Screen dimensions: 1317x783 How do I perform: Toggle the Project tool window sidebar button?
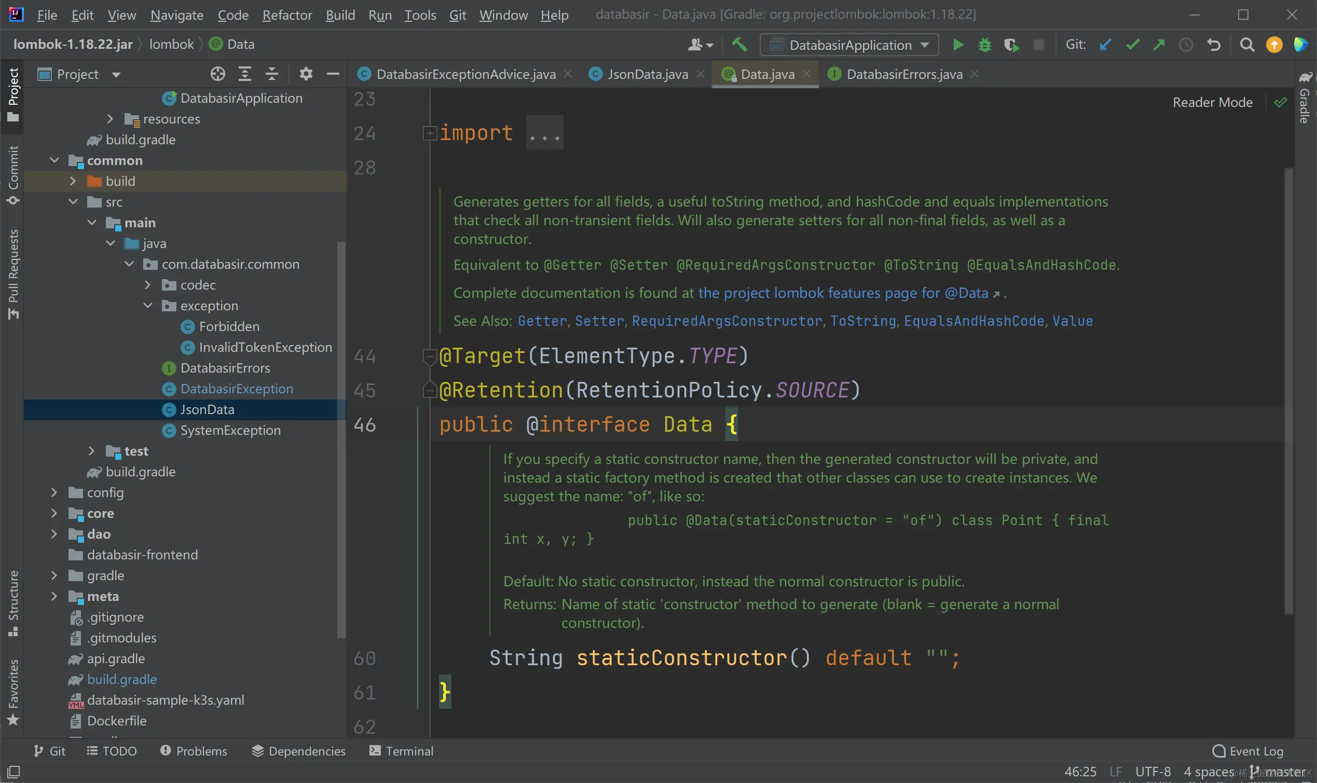pos(12,94)
